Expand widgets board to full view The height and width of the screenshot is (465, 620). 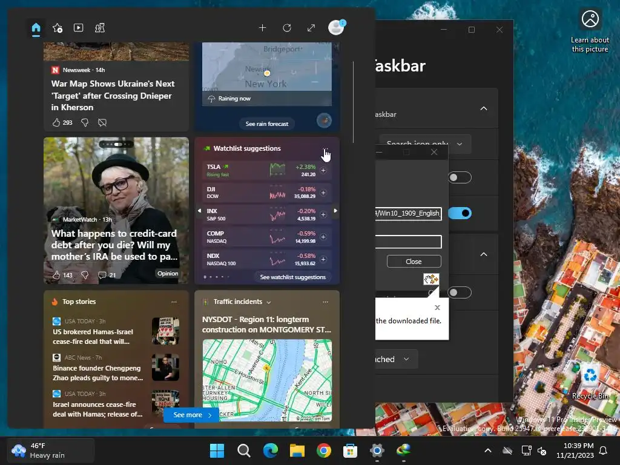point(311,28)
